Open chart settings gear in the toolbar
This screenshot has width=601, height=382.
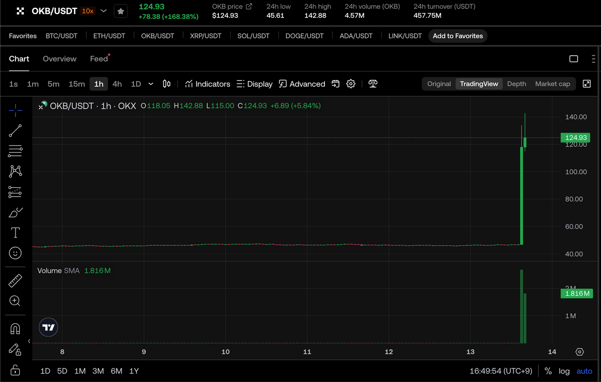pyautogui.click(x=351, y=84)
